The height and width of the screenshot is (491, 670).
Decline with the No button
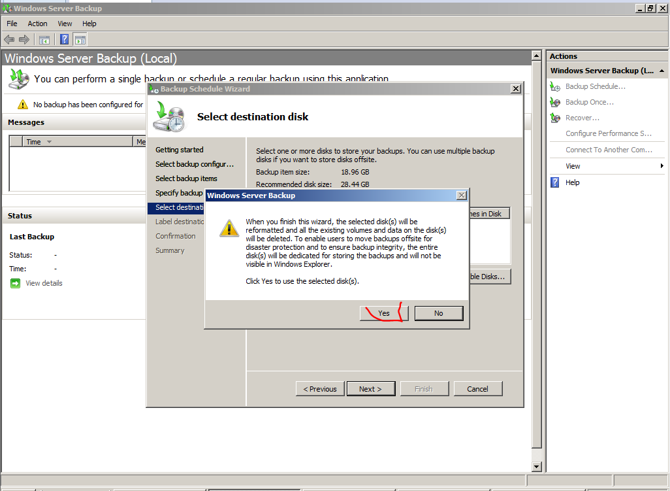click(438, 313)
